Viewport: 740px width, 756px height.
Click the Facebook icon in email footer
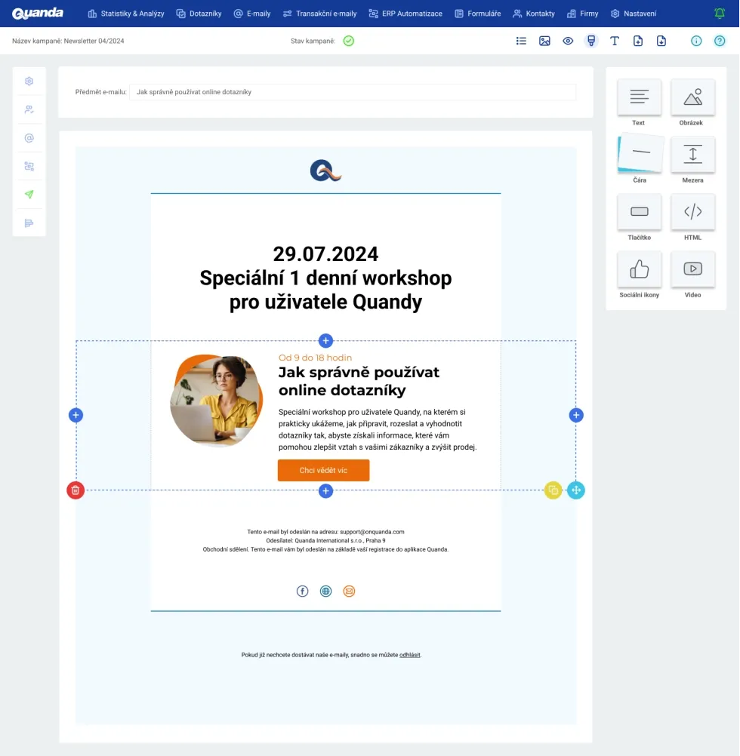pyautogui.click(x=303, y=591)
